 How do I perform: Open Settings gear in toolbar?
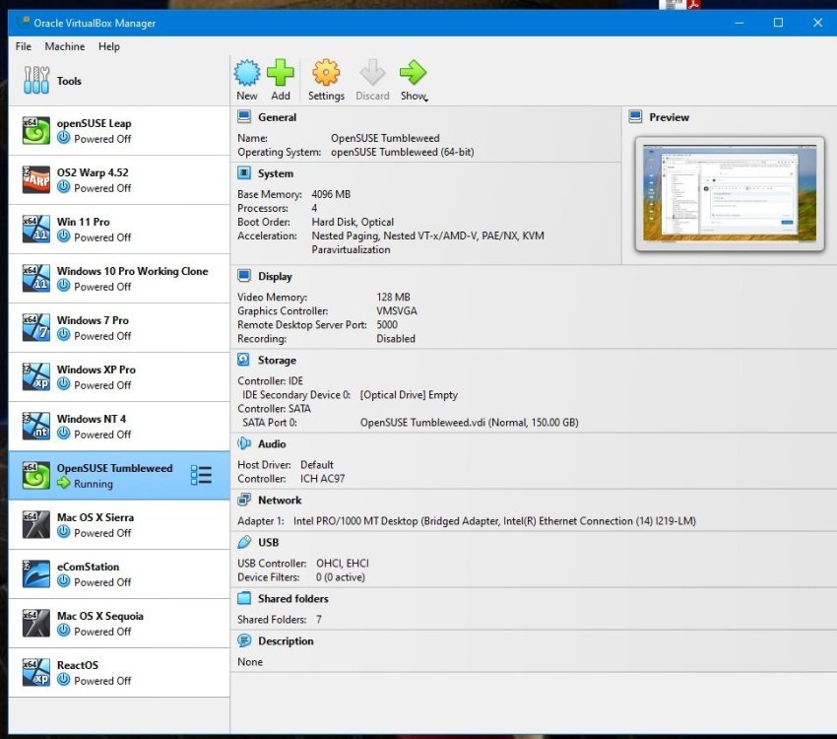(x=326, y=72)
